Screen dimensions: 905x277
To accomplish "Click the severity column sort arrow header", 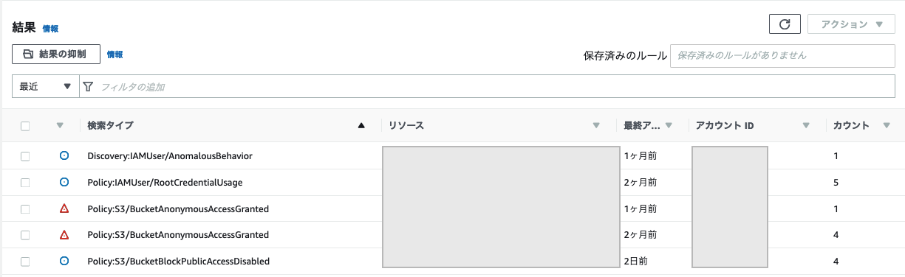I will point(61,126).
